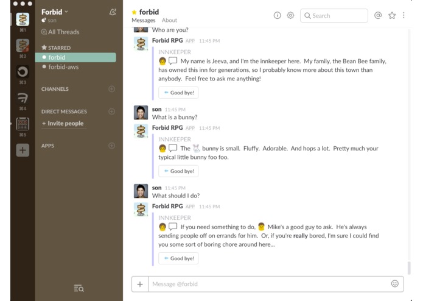Screen dimensions: 423x301
Task: Unstar the forbid conversation via yellow star
Action: (x=134, y=12)
